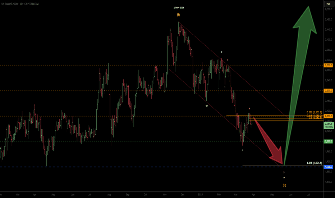335x198 pixels.
Task: Click the Nov label on time axis
Action: [165, 194]
